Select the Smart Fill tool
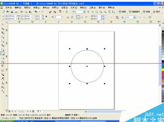 click(x=3, y=45)
